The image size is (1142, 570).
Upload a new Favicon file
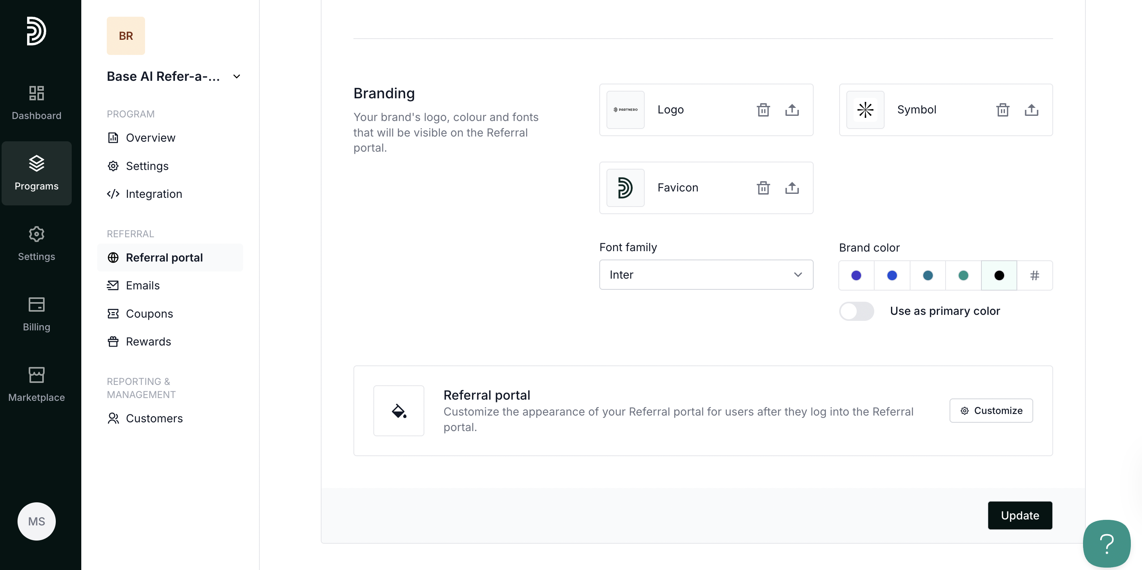click(792, 188)
